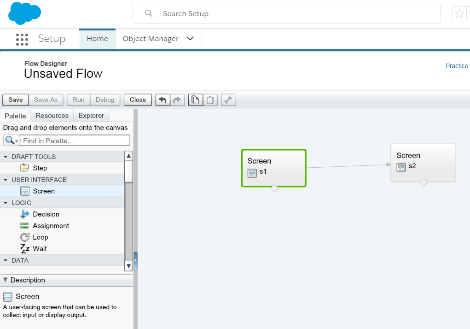Click the Assignment element icon
The image size is (470, 329).
24,225
